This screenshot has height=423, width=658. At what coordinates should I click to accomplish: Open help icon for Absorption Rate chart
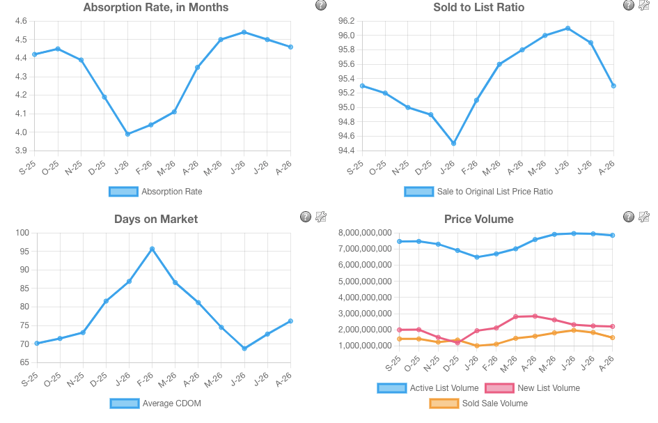tap(320, 5)
